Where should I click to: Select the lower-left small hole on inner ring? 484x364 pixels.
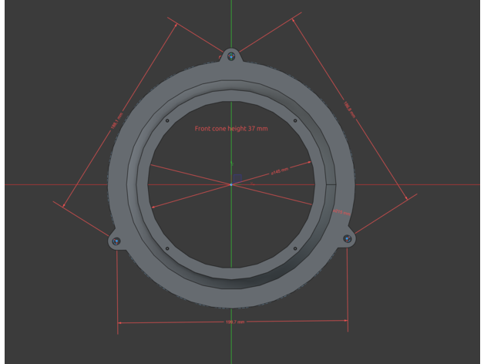(x=167, y=248)
